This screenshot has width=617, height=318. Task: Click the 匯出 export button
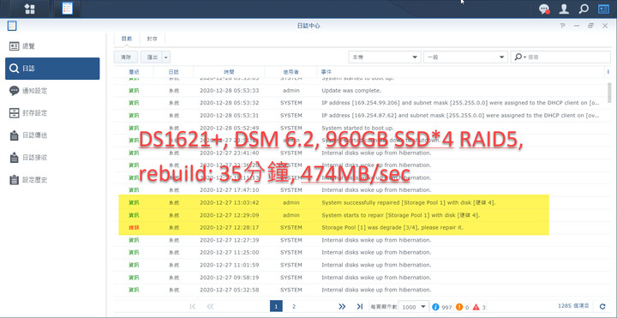click(x=152, y=57)
